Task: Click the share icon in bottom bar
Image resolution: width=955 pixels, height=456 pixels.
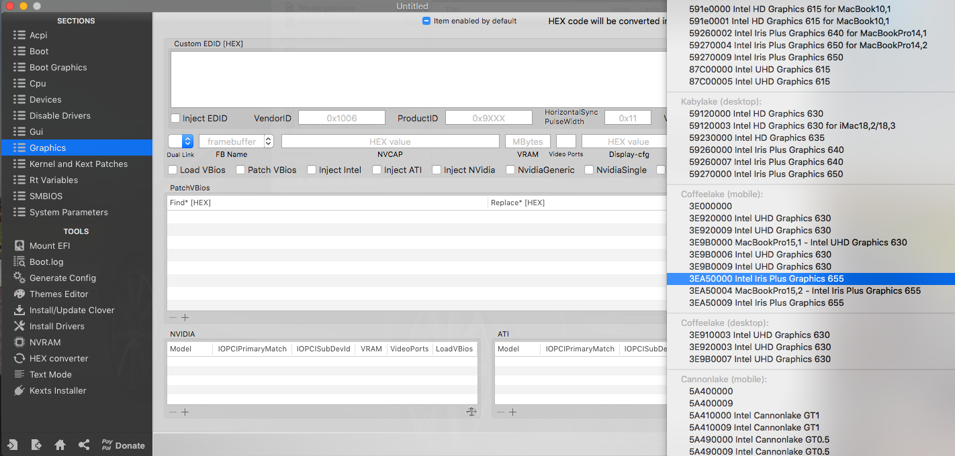Action: click(84, 445)
